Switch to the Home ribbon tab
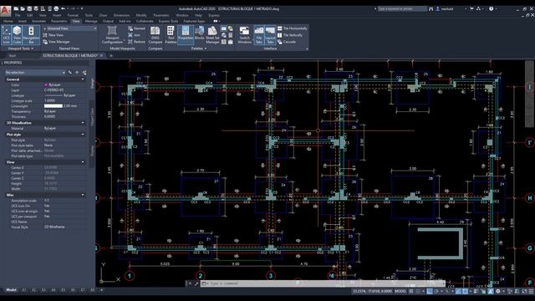This screenshot has height=301, width=535. tap(8, 21)
